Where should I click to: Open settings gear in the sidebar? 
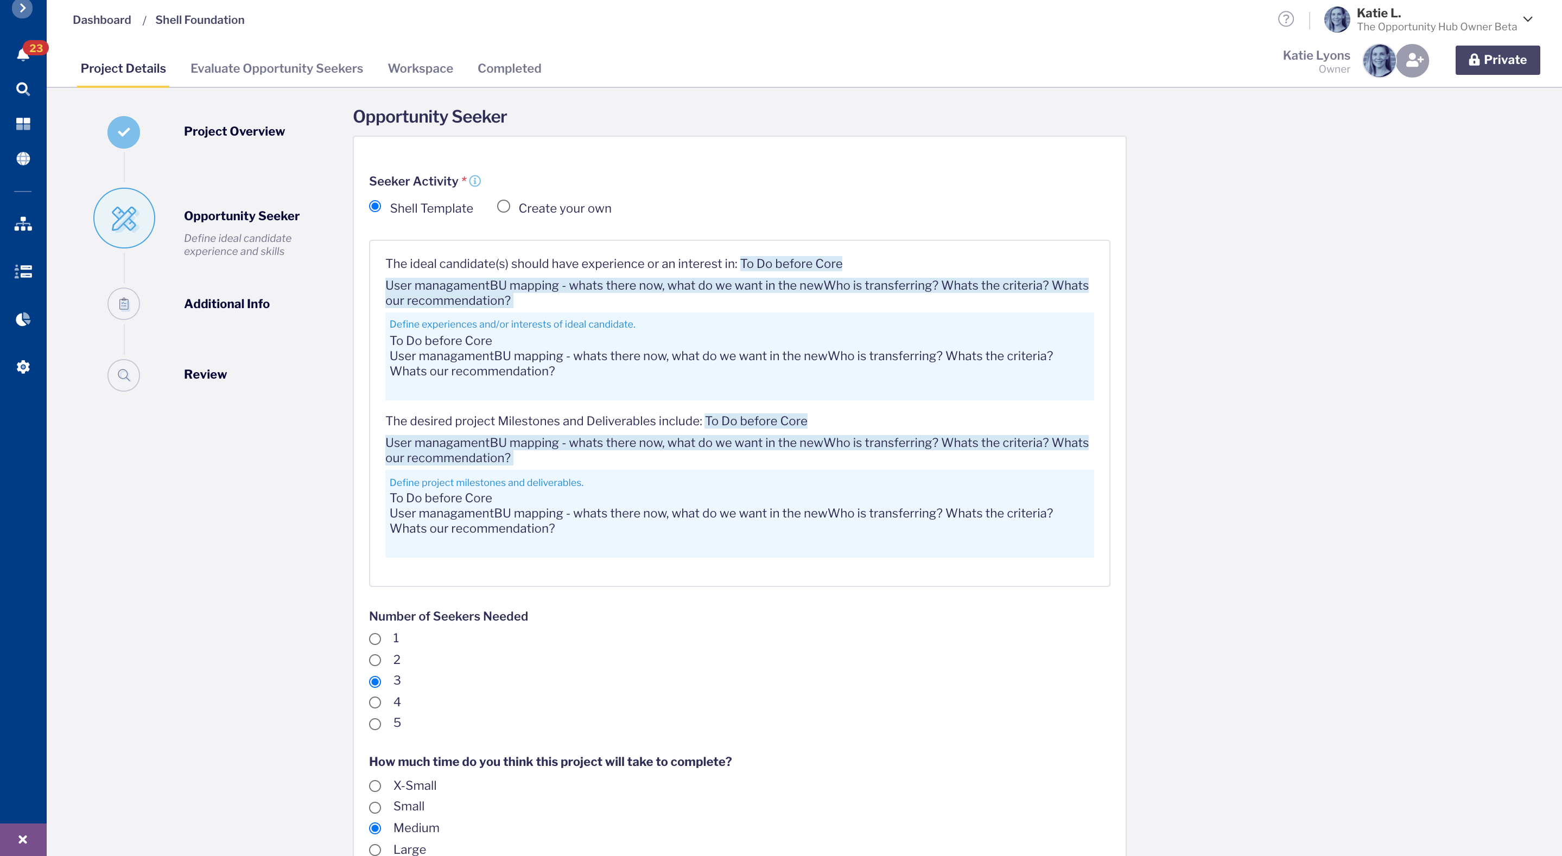tap(23, 367)
